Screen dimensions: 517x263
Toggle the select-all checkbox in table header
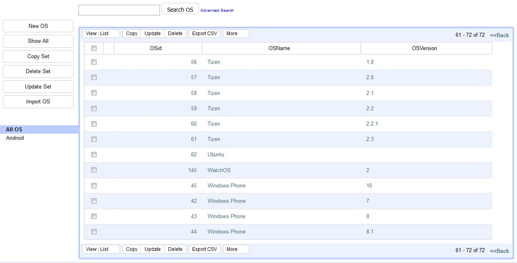pyautogui.click(x=94, y=48)
